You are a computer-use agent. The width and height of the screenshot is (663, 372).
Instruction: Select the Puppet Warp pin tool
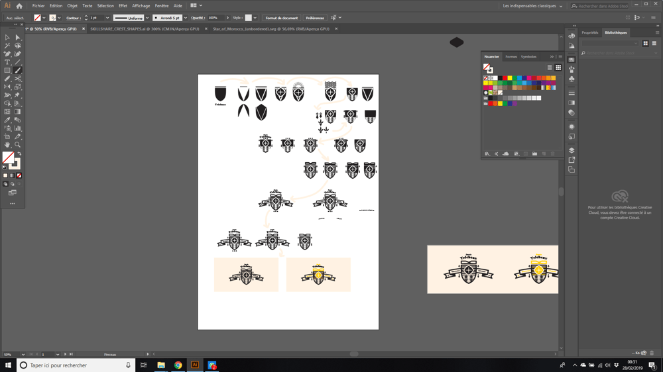(x=18, y=95)
